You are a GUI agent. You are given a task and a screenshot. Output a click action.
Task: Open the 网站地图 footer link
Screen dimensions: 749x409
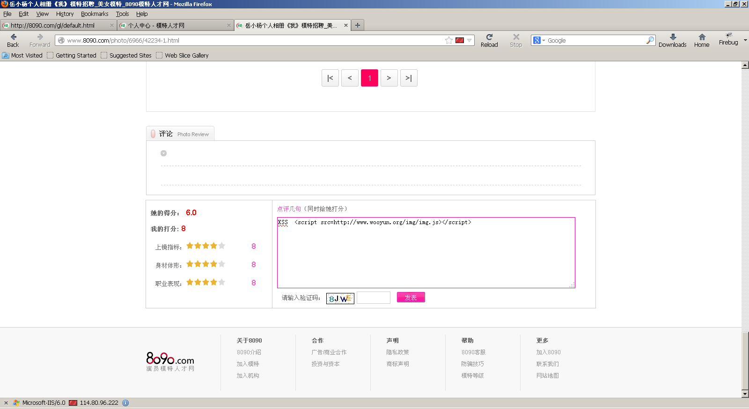point(548,376)
